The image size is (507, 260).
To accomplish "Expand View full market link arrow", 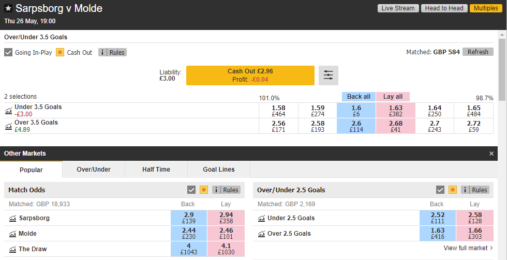I will coord(492,248).
